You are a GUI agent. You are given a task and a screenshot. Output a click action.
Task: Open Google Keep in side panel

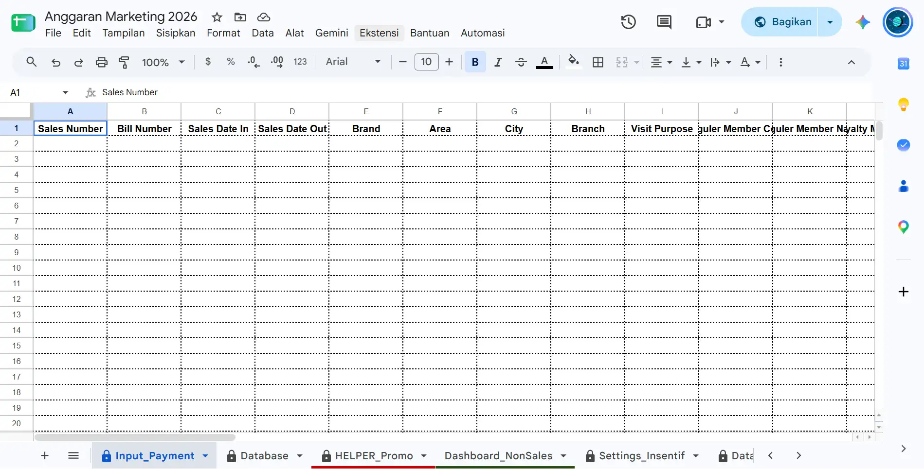(x=904, y=104)
